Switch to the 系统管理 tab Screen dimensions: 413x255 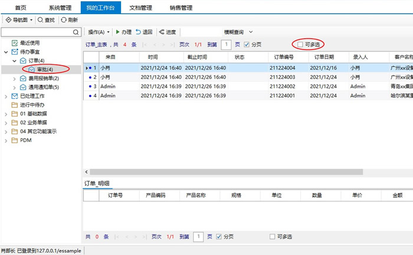click(61, 7)
